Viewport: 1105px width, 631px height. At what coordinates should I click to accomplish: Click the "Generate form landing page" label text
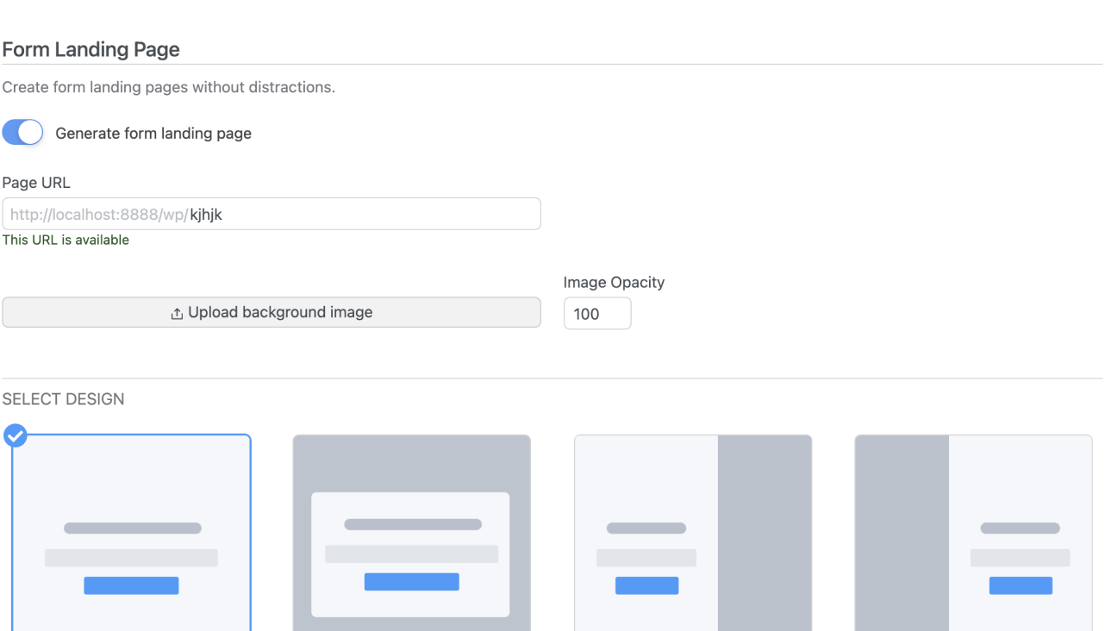(153, 134)
